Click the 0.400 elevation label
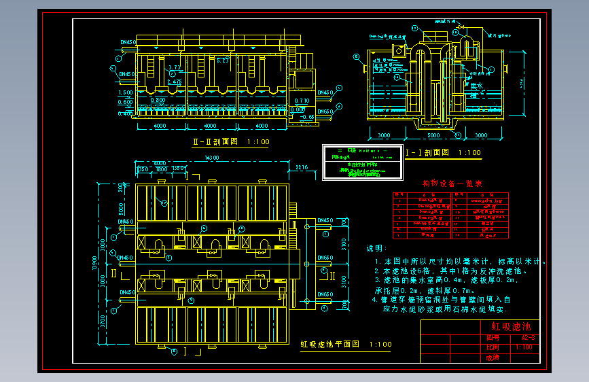 [126, 113]
